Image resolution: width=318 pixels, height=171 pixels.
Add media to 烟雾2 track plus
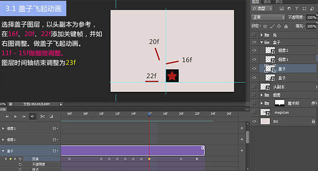[x=242, y=128]
